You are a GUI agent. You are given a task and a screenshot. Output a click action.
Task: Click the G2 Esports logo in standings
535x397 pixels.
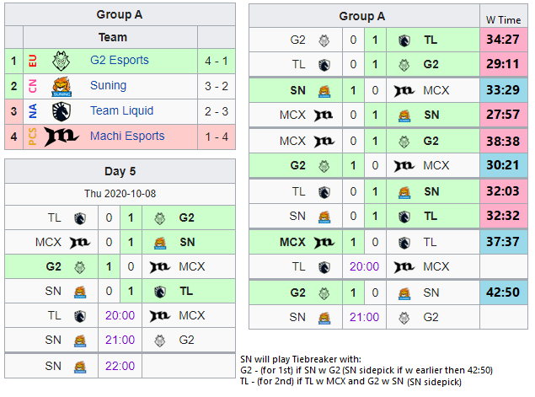(x=61, y=61)
